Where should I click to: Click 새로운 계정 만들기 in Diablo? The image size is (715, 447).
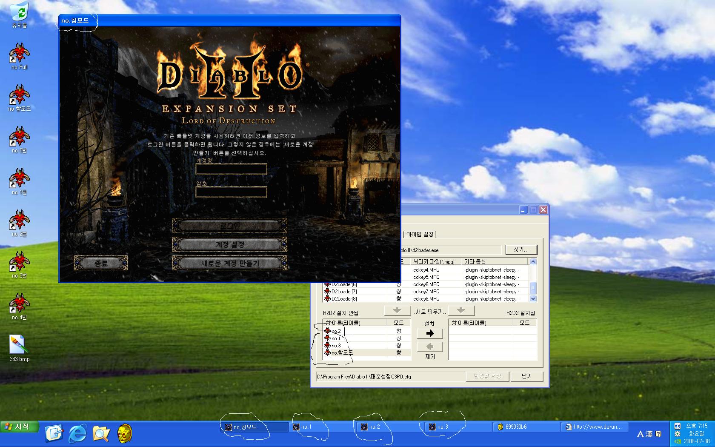230,263
